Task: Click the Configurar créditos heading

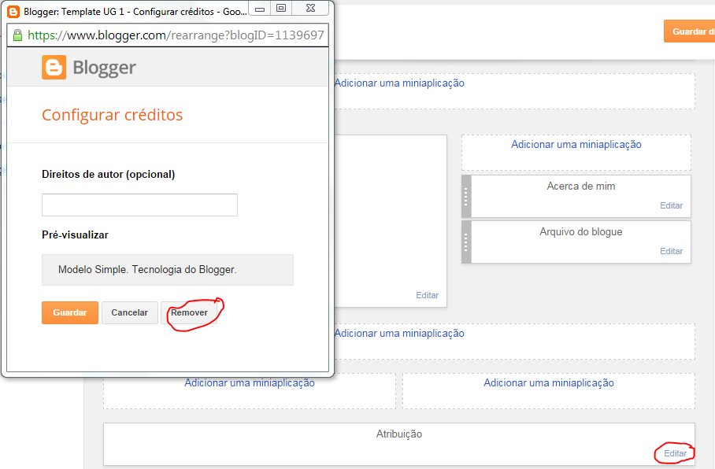Action: [x=112, y=115]
